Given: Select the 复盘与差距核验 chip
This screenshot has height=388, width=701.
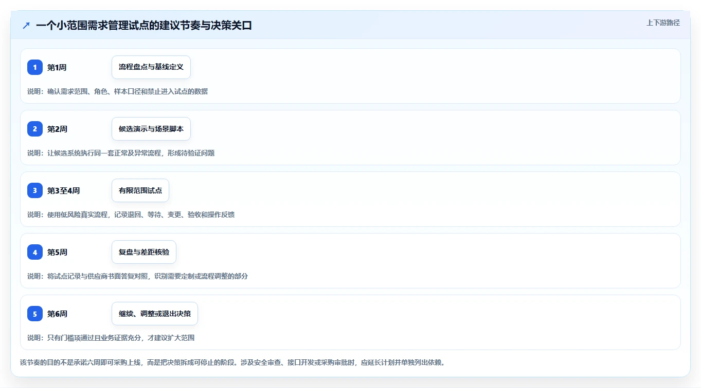Looking at the screenshot, I should coord(144,252).
